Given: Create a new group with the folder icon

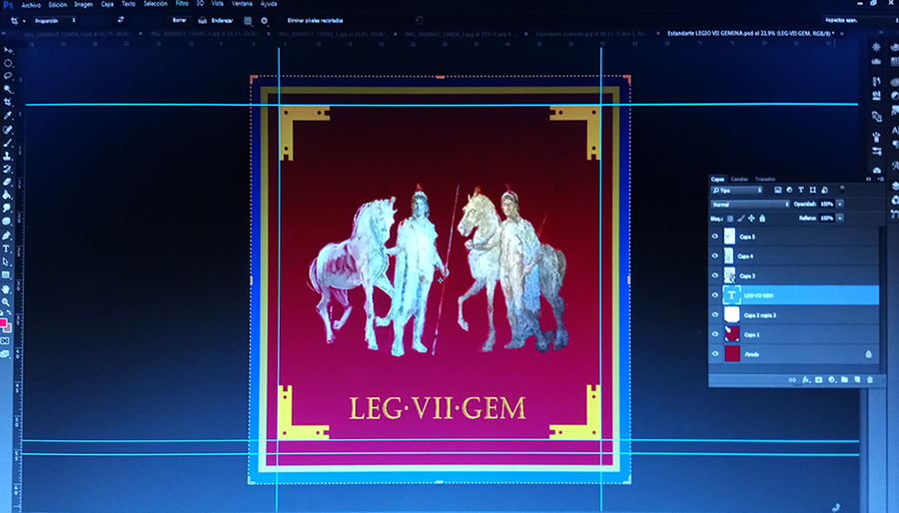Looking at the screenshot, I should coord(844,380).
